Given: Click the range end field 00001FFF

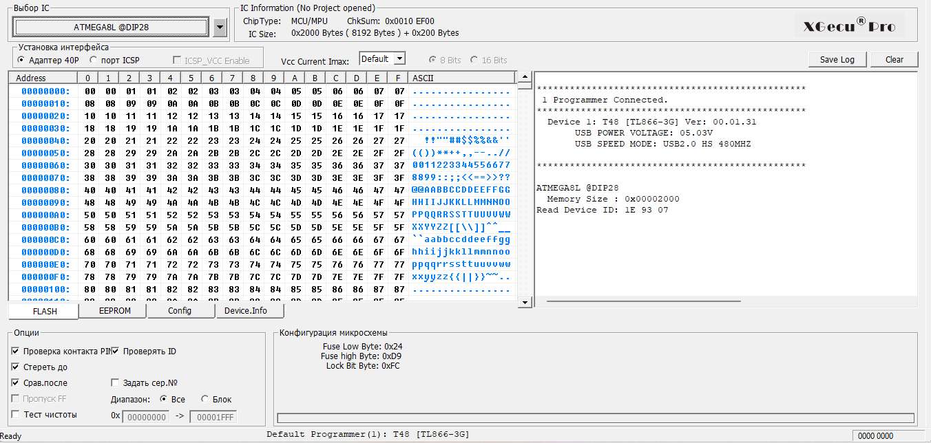Looking at the screenshot, I should point(213,416).
